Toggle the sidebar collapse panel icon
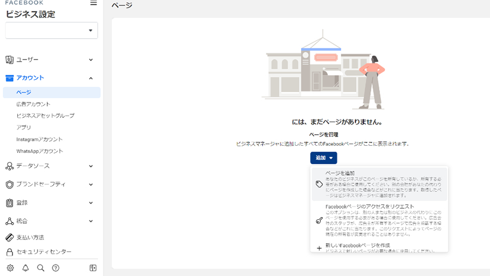This screenshot has height=276, width=490. [93, 268]
